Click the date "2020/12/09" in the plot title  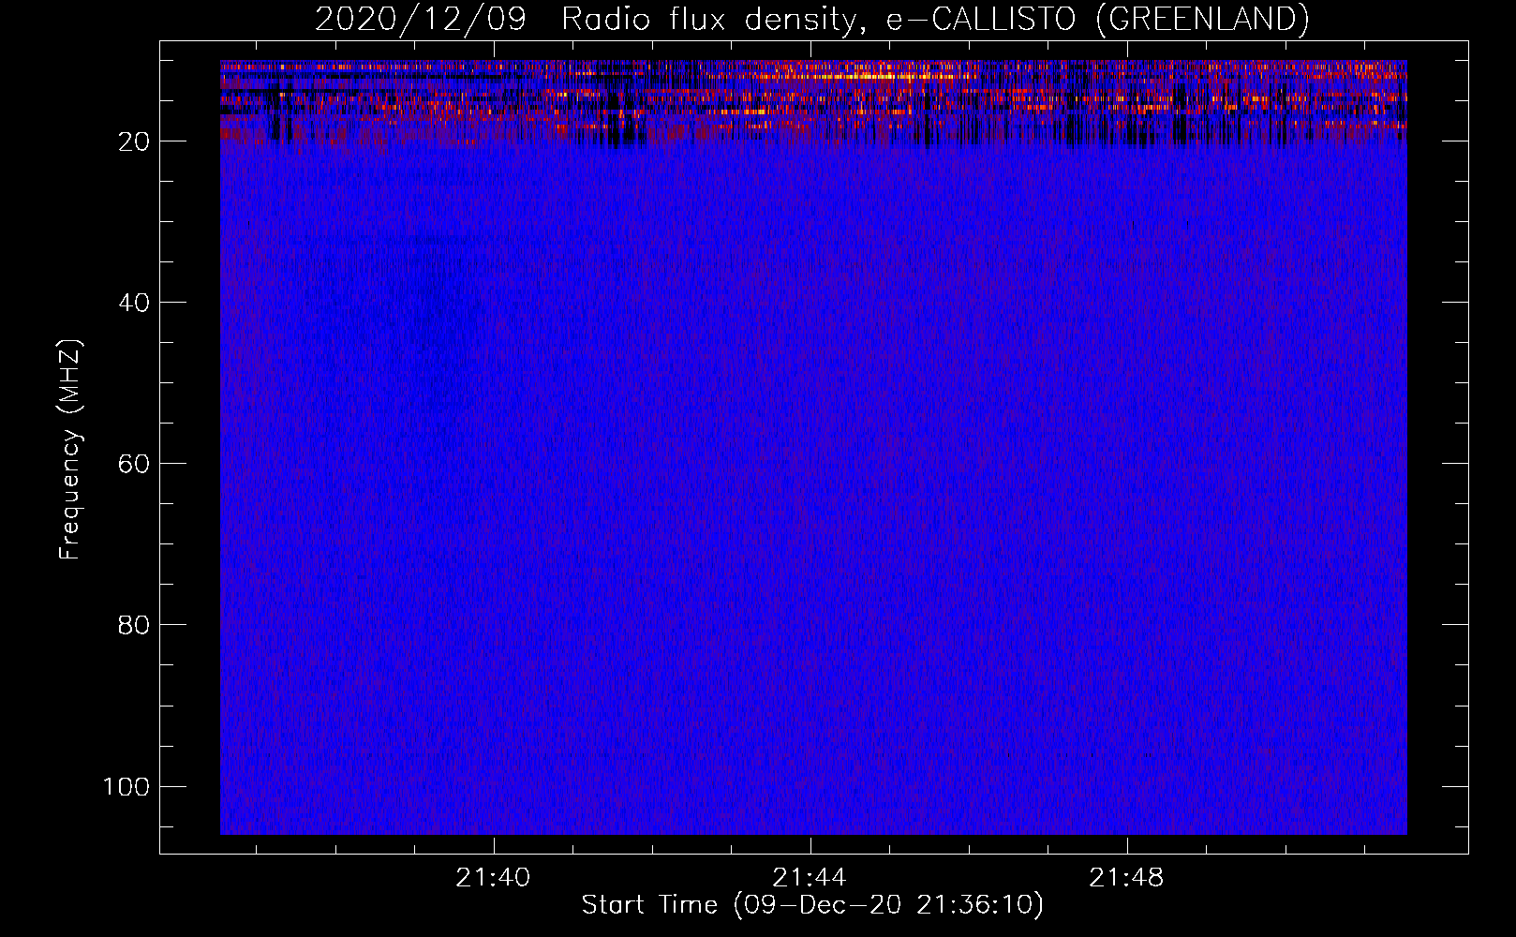(421, 20)
